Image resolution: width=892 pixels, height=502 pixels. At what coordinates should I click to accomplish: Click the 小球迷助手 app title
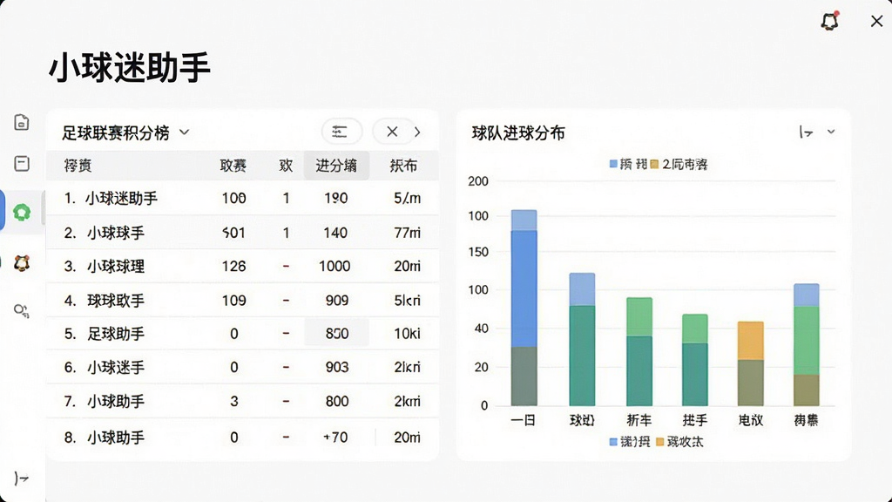pos(130,67)
